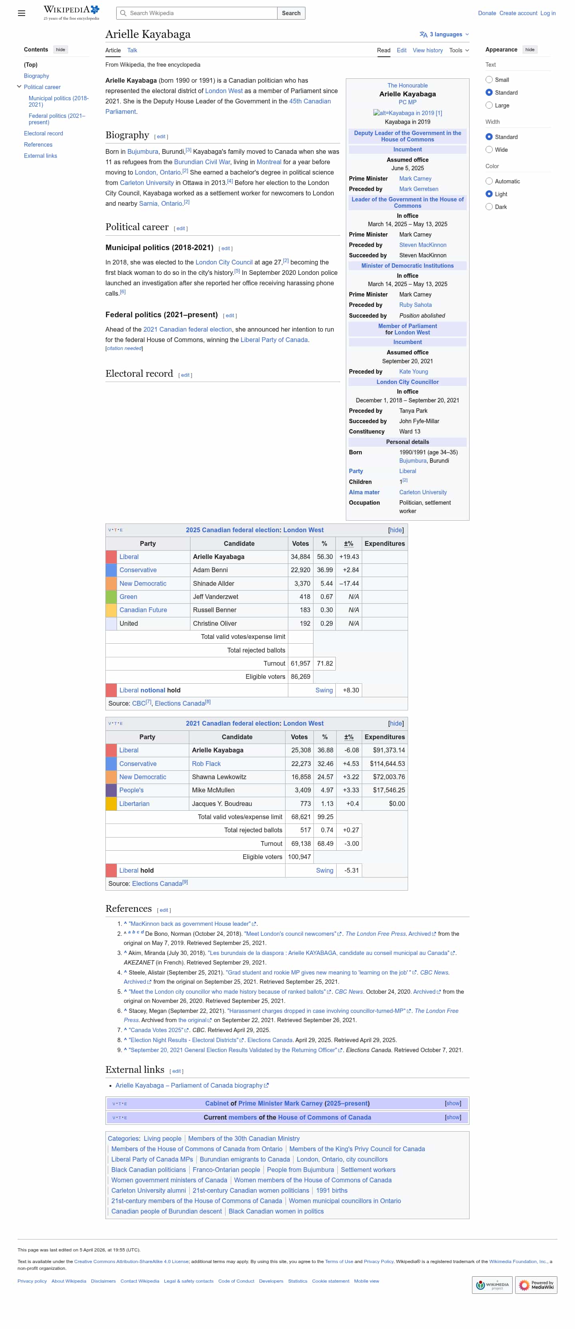Switch to the Article tab
Viewport: 575px width, 1329px height.
(113, 51)
